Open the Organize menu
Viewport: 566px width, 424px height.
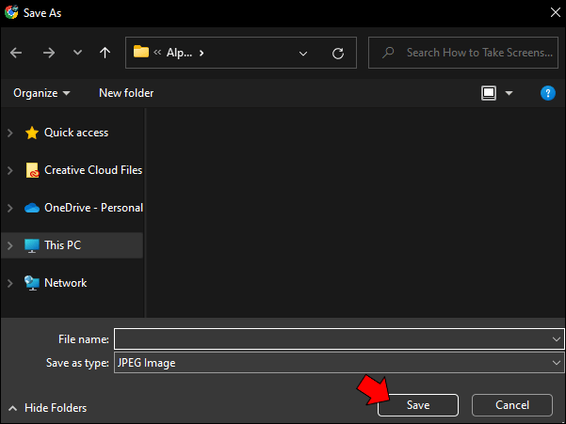[x=41, y=93]
